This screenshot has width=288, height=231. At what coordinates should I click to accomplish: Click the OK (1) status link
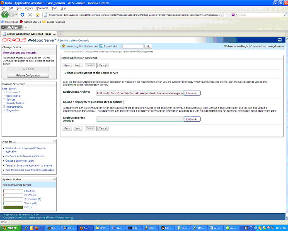pos(28,207)
